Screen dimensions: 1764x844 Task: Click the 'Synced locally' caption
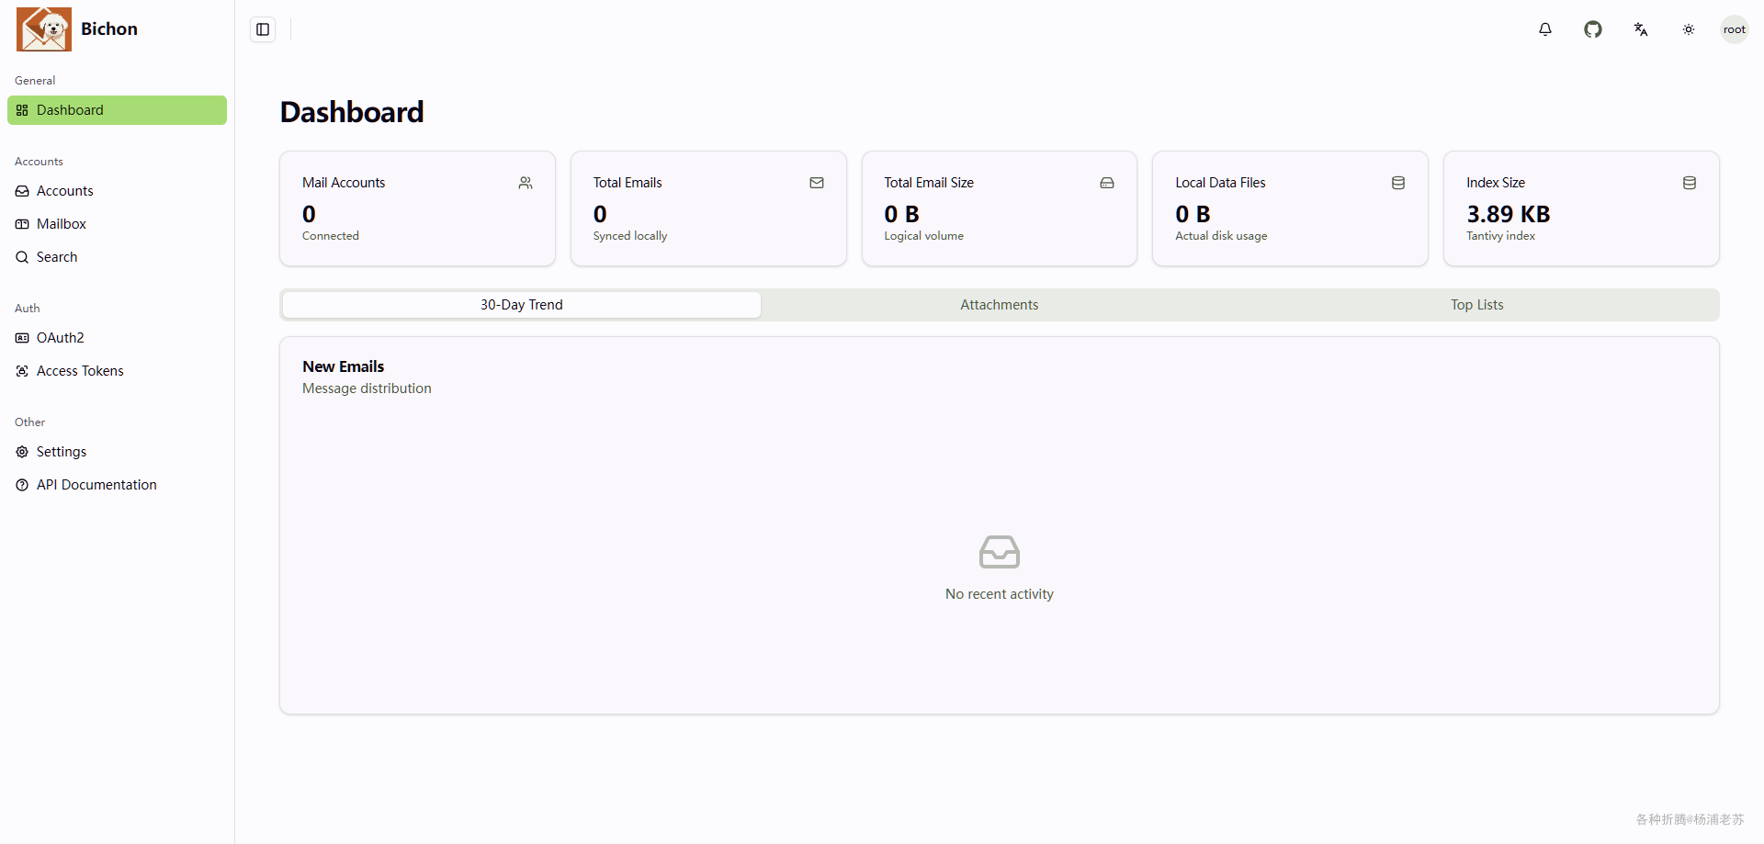coord(630,236)
